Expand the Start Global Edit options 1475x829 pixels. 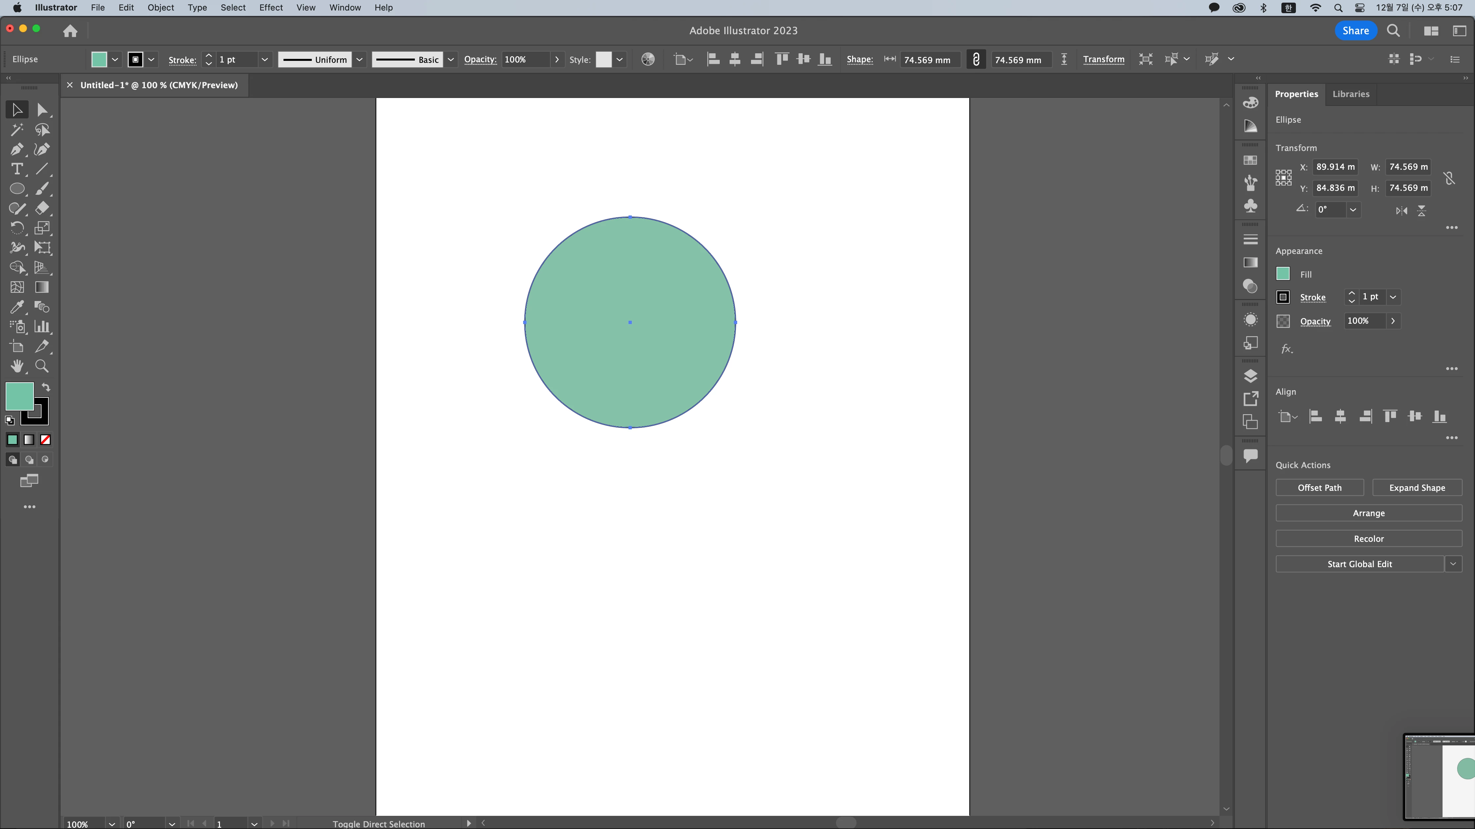pyautogui.click(x=1453, y=564)
